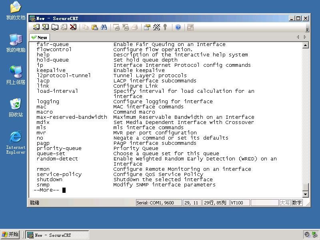Expand the toolbar overflow chevron
Screen dimensions: 320x240
307,30
